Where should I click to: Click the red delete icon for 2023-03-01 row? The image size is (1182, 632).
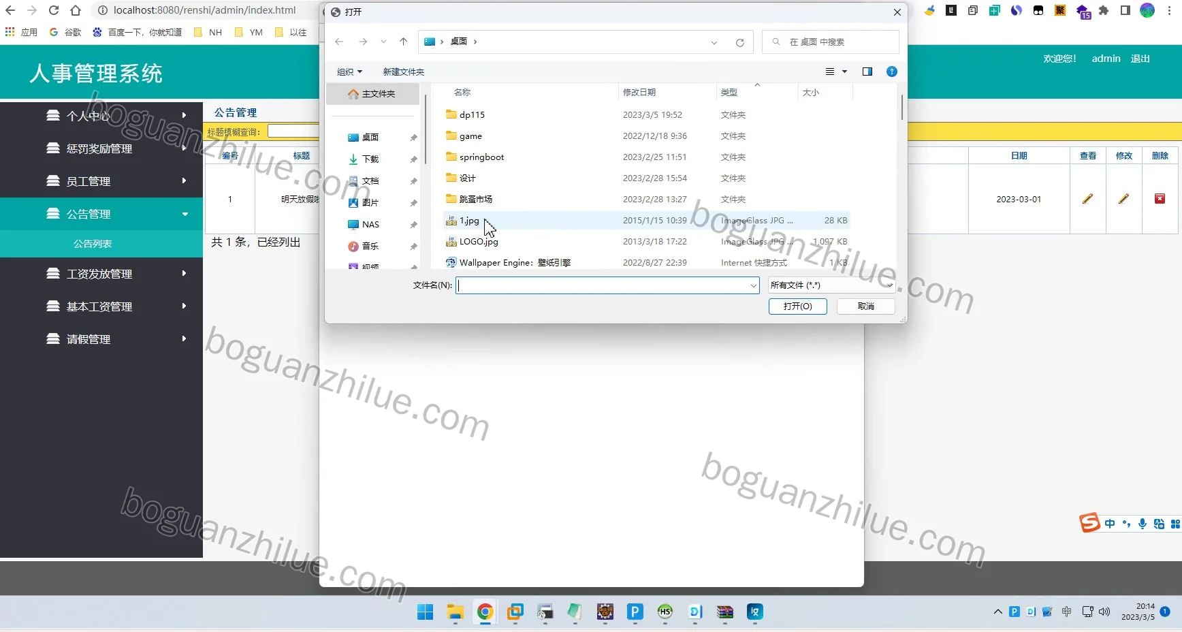[1160, 199]
